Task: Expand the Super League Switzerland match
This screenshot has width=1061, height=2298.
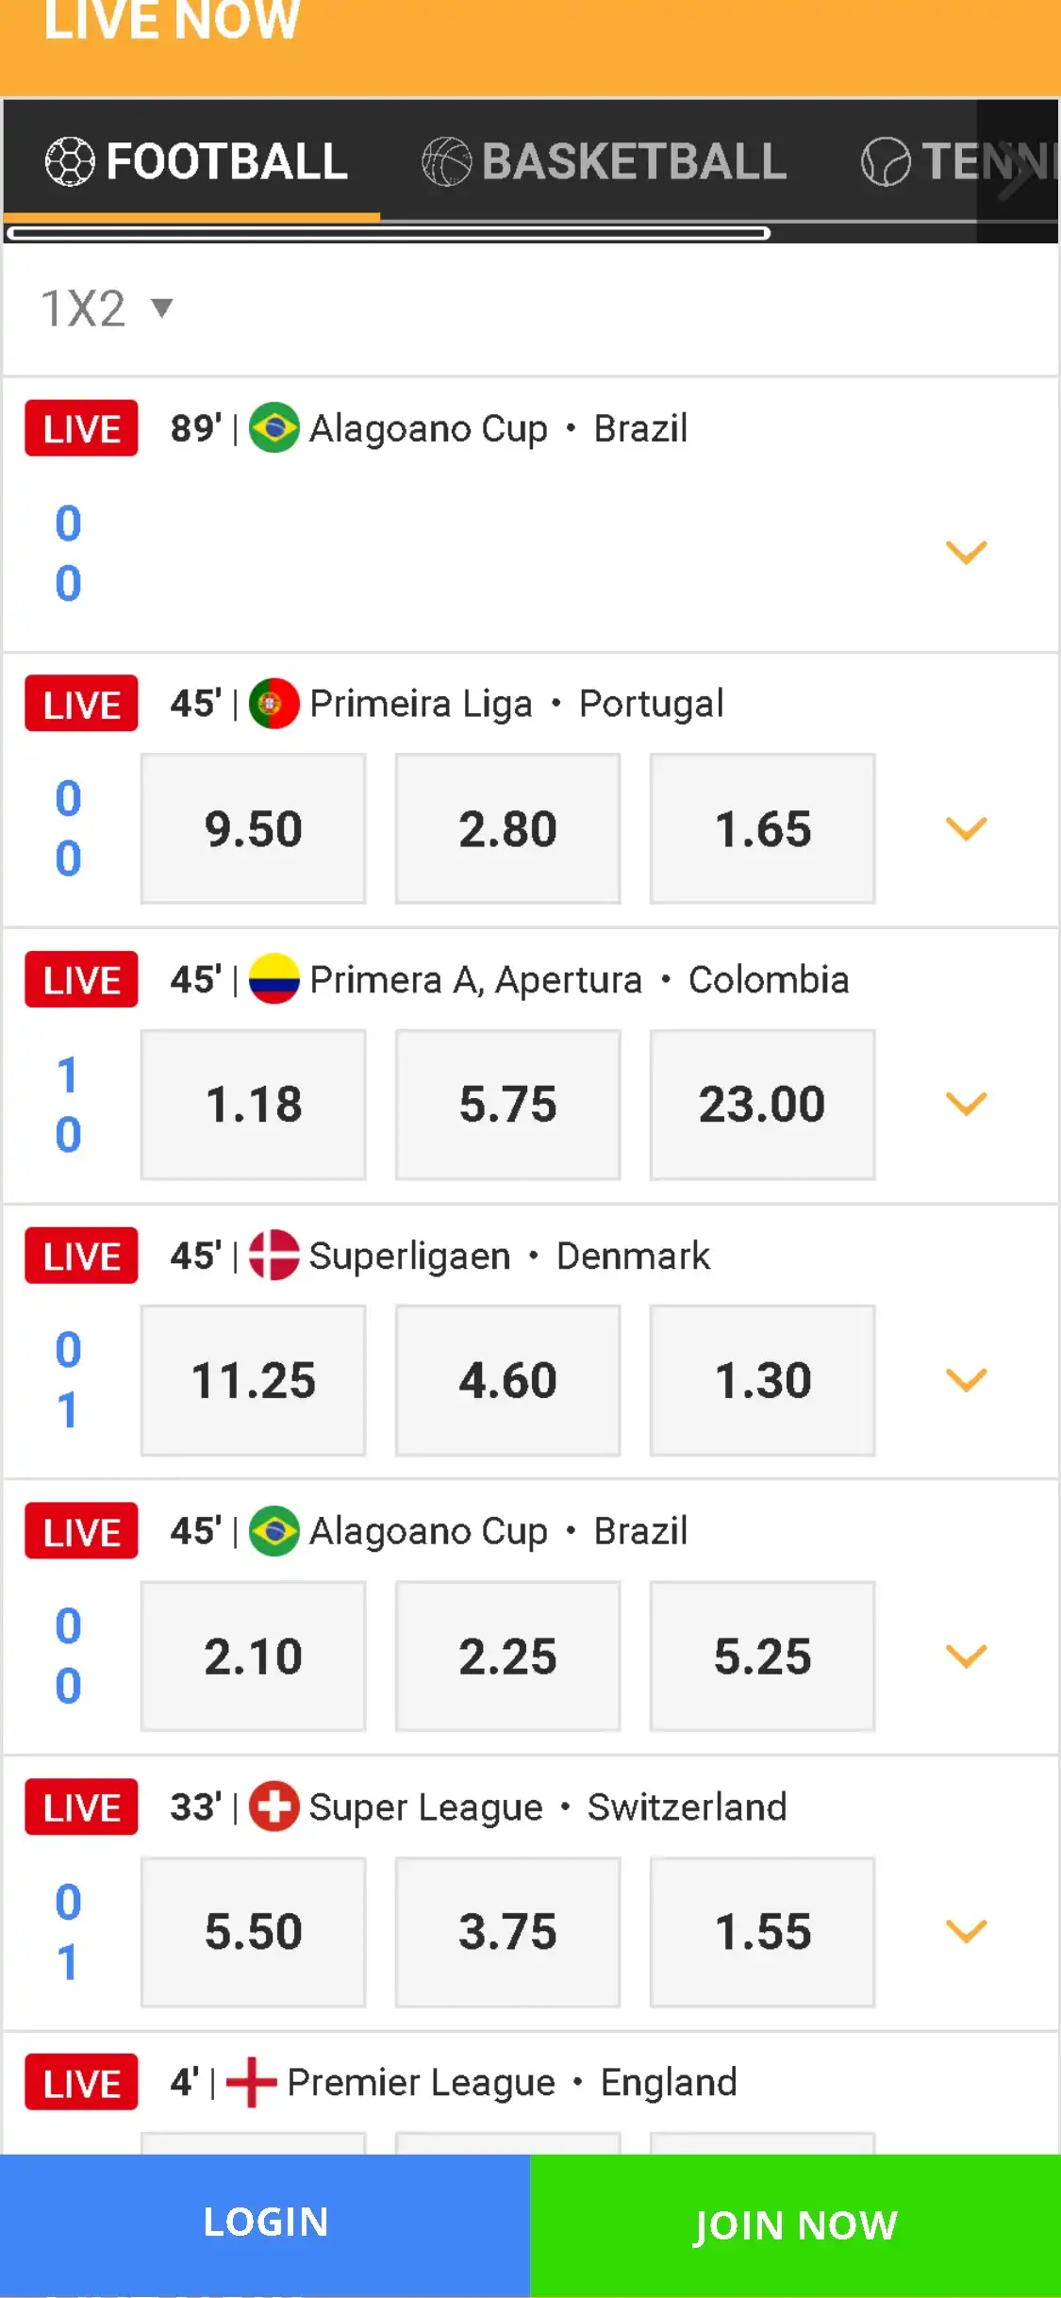Action: tap(966, 1931)
